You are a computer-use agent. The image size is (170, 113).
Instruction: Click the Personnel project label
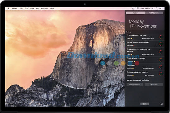tap(130, 61)
